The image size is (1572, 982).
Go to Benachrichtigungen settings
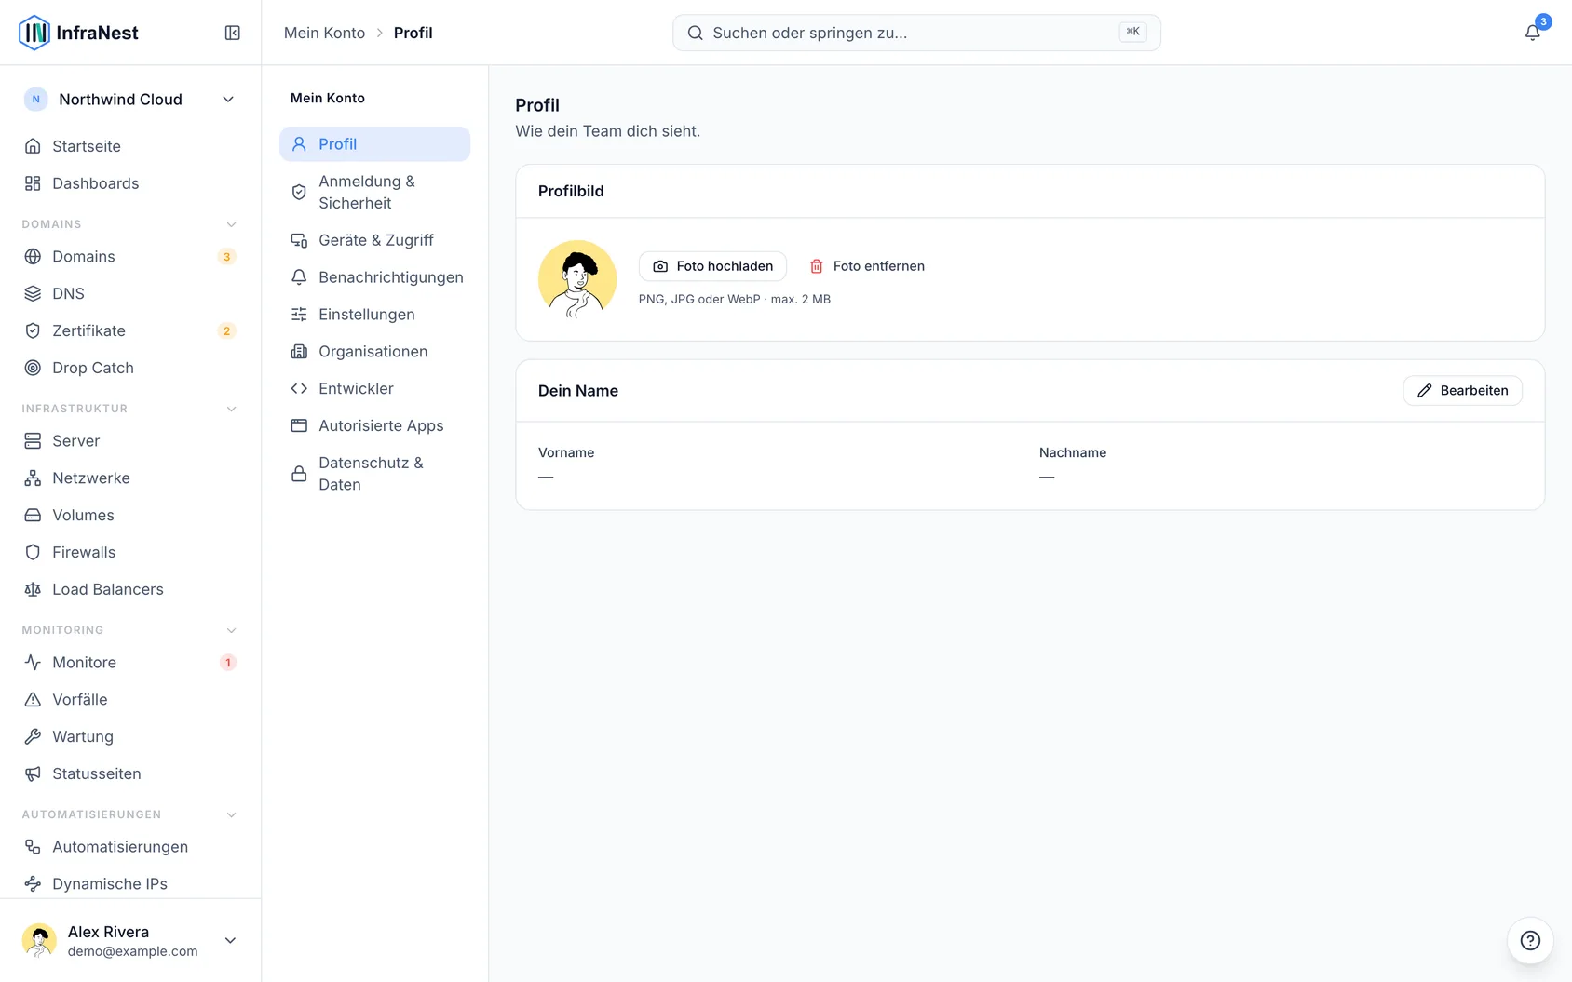tap(374, 277)
